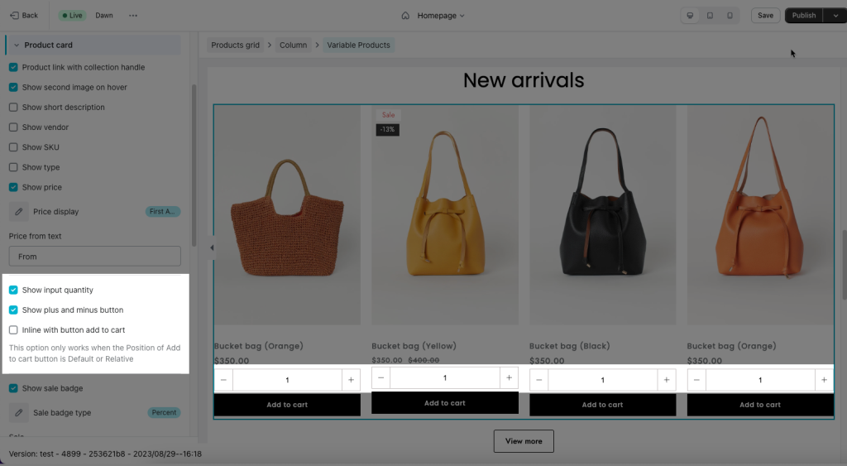Toggle Product link with collection handle

click(13, 67)
